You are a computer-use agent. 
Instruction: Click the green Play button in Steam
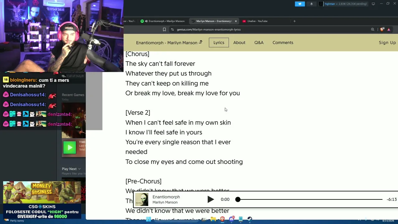70,147
